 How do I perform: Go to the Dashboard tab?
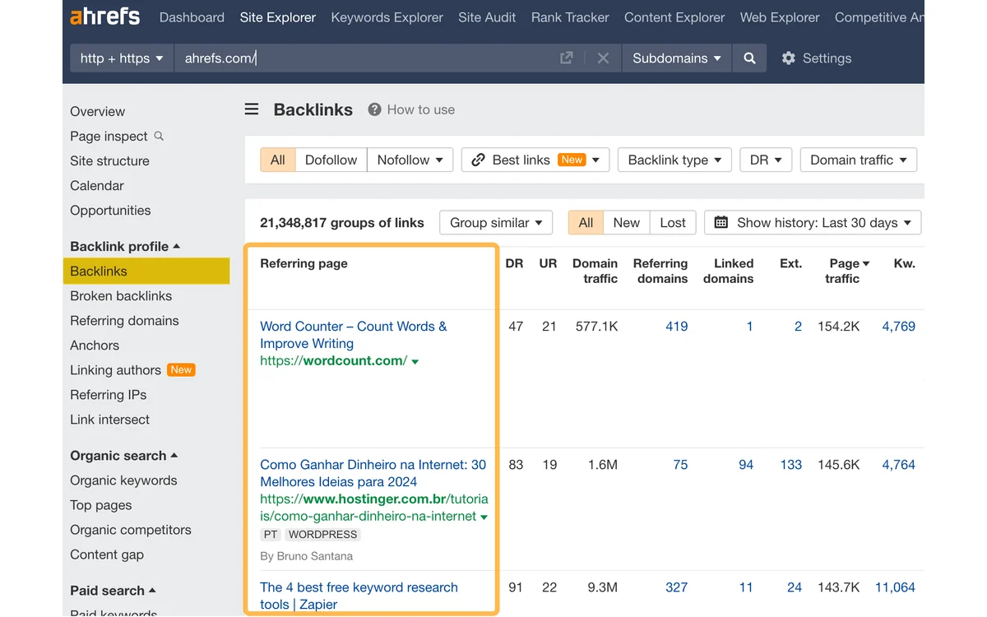(192, 16)
